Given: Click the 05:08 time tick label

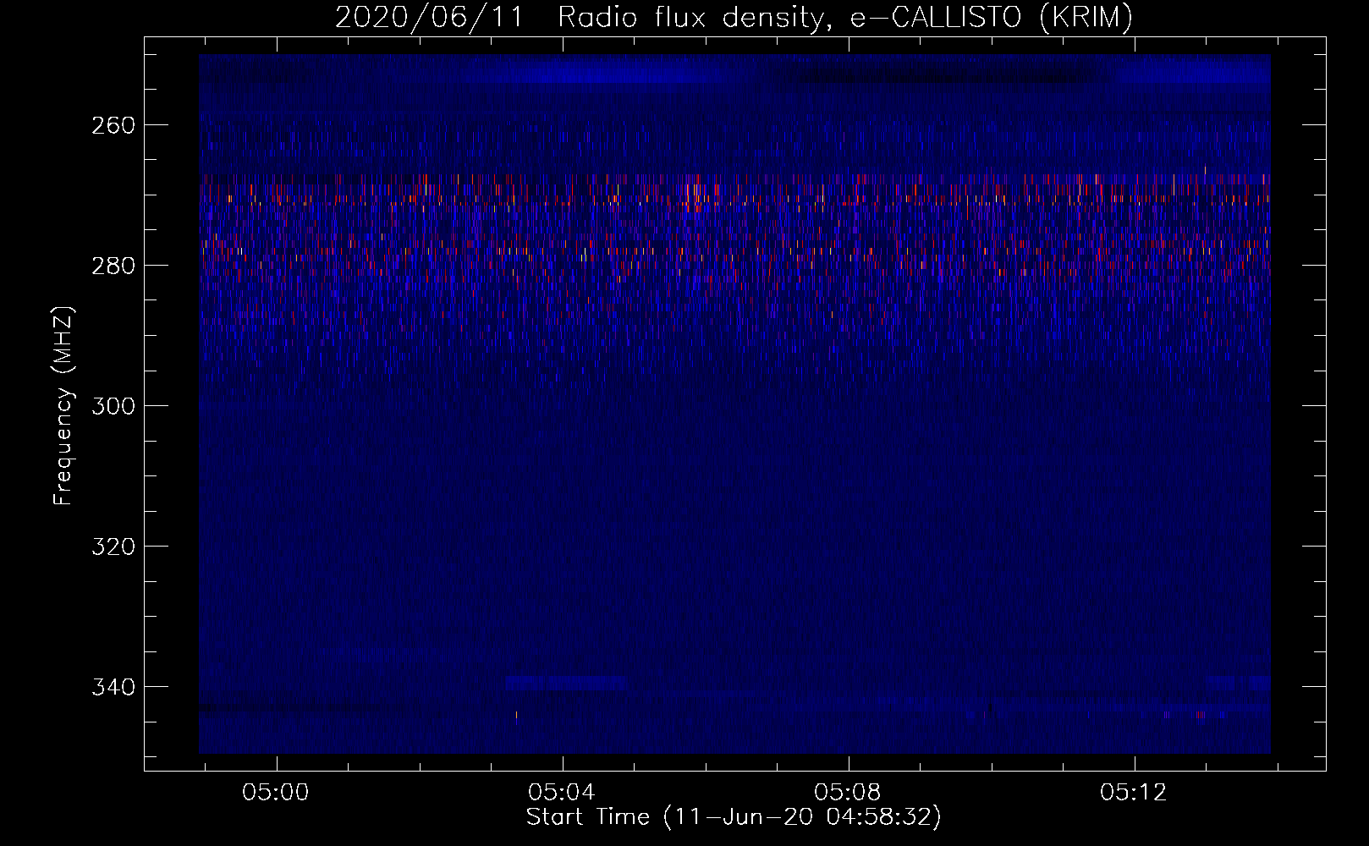Looking at the screenshot, I should click(x=848, y=793).
